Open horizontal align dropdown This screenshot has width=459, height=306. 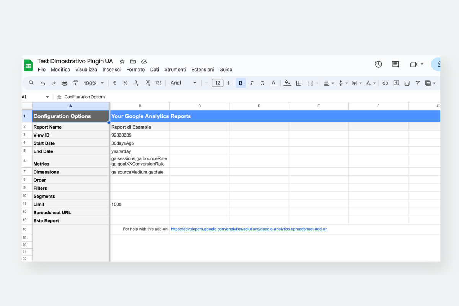[x=329, y=83]
